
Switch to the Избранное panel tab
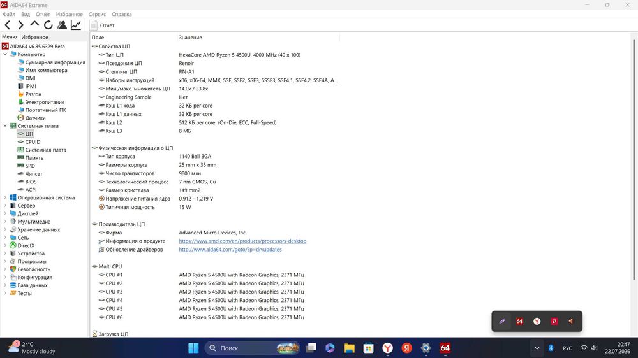34,37
